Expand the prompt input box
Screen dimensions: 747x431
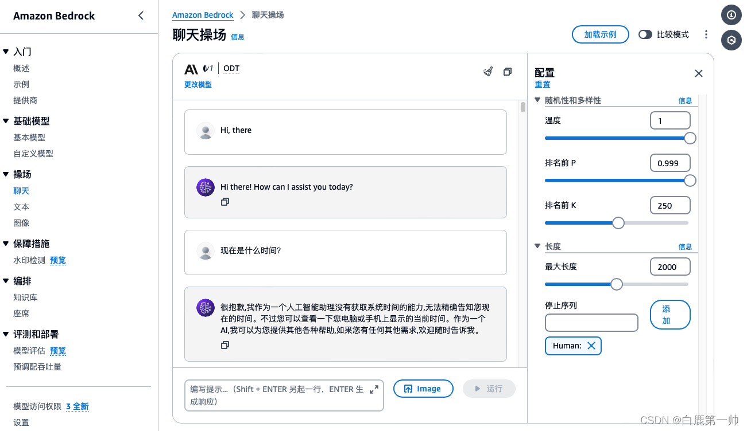[x=374, y=389]
